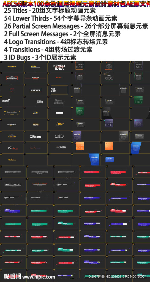The image size is (150, 282).
Task: Select the BIGGEST PACK title thumbnail
Action: click(12, 124)
